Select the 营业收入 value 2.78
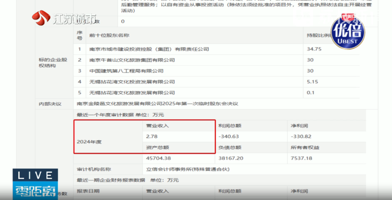This screenshot has height=200, width=392. pyautogui.click(x=152, y=137)
